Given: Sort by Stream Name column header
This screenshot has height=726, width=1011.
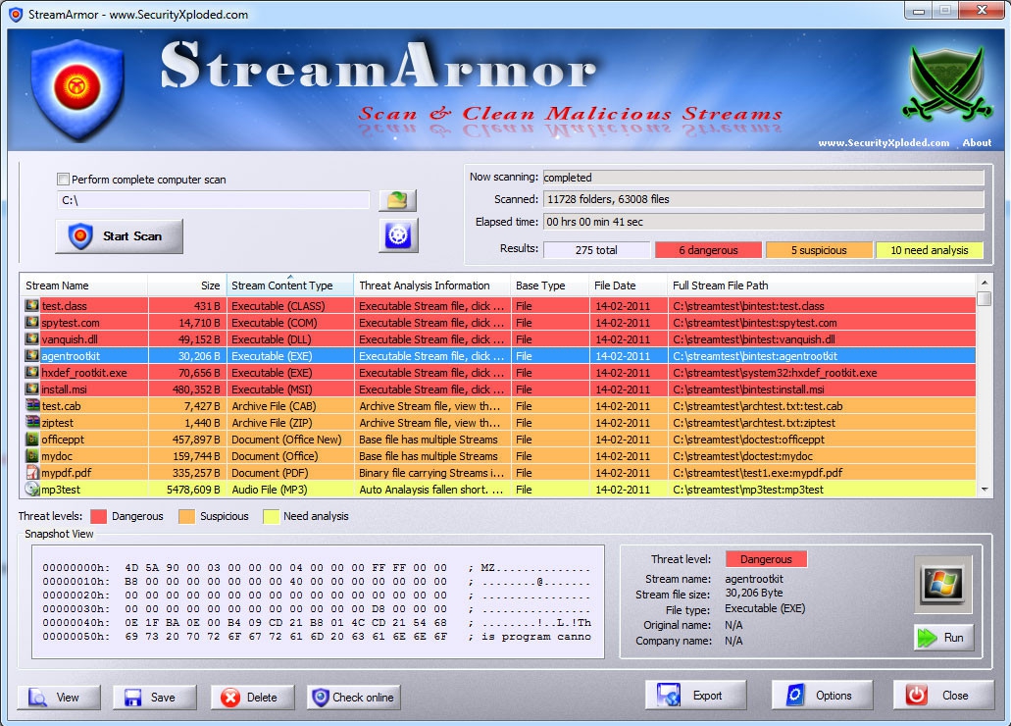Looking at the screenshot, I should pos(83,285).
